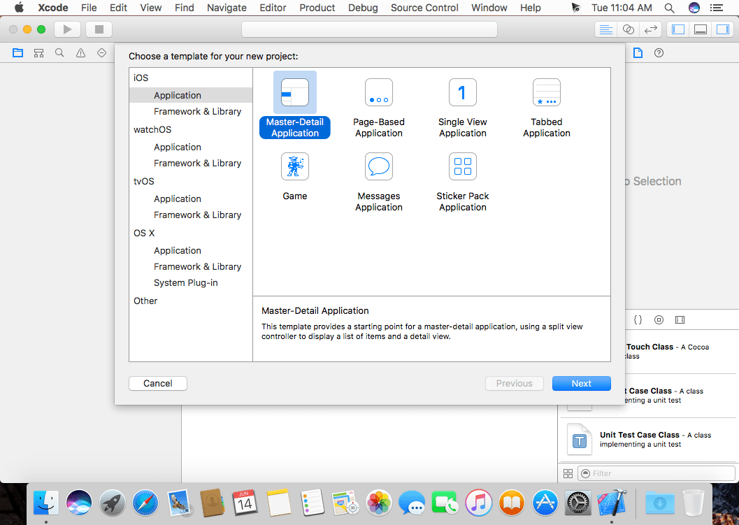739x525 pixels.
Task: Open the Product menu
Action: [317, 8]
